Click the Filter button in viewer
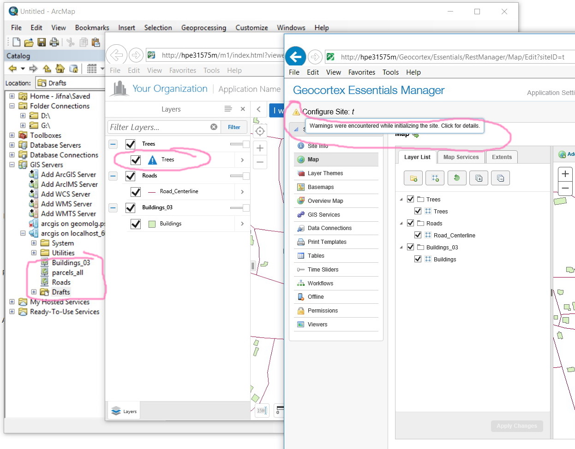 coord(234,127)
